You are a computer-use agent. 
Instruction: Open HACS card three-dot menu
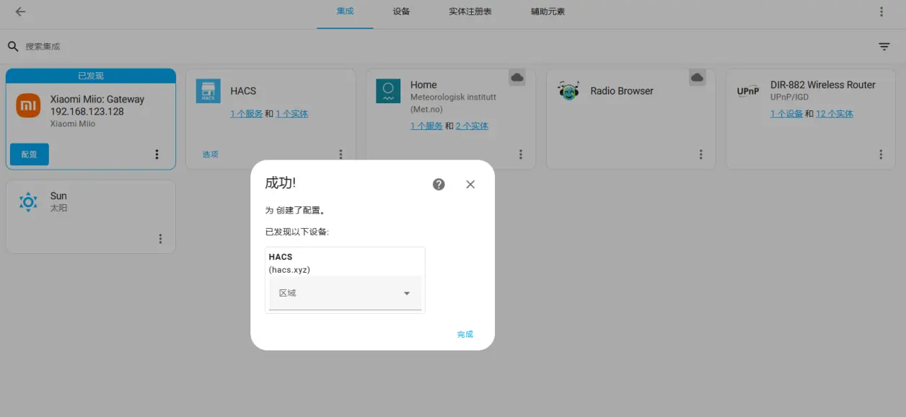[x=340, y=154]
